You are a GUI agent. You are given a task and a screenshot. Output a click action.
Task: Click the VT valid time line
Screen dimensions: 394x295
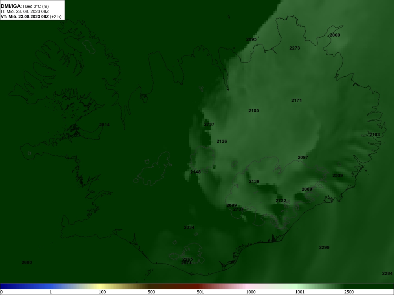coord(31,17)
